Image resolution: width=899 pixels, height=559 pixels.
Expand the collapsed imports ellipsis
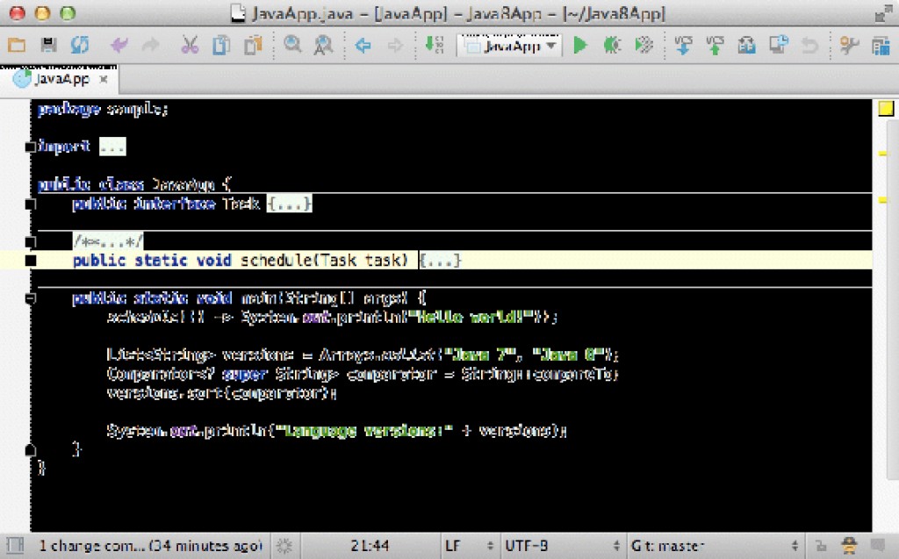(112, 147)
